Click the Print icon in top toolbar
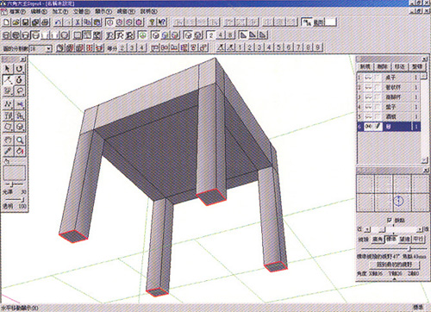The width and height of the screenshot is (431, 312). [x=46, y=22]
